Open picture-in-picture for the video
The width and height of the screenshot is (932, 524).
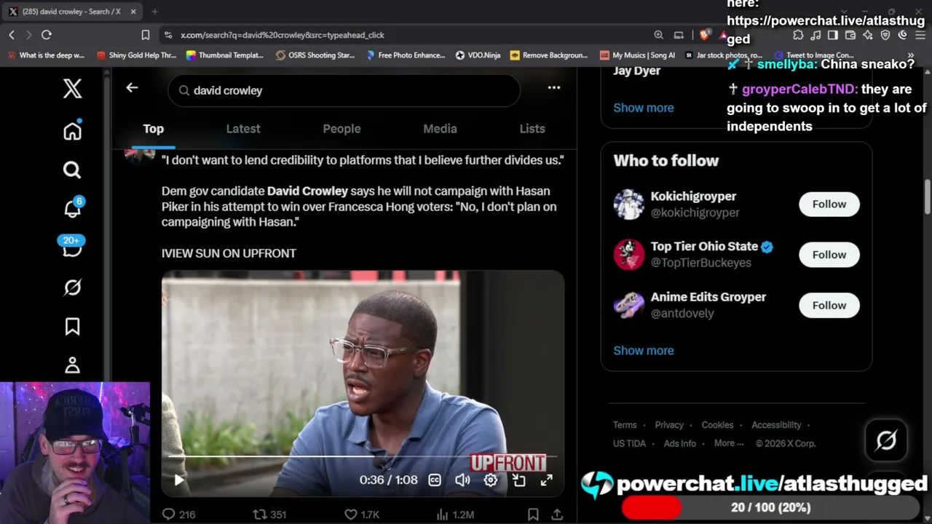click(x=518, y=480)
